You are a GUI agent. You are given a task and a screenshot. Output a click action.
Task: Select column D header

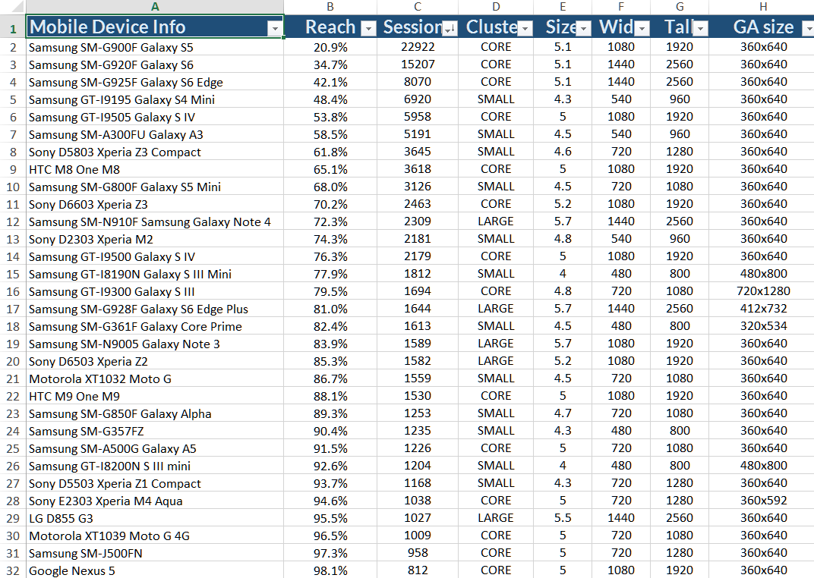[496, 7]
